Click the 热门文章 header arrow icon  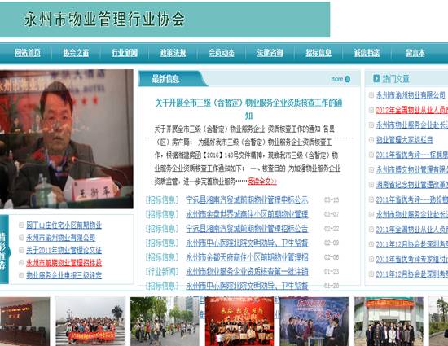point(376,78)
